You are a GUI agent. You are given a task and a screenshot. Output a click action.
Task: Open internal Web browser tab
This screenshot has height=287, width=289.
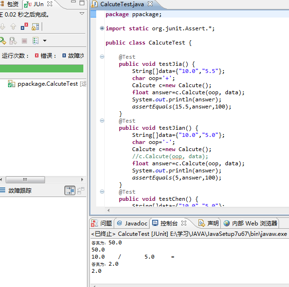(250, 223)
